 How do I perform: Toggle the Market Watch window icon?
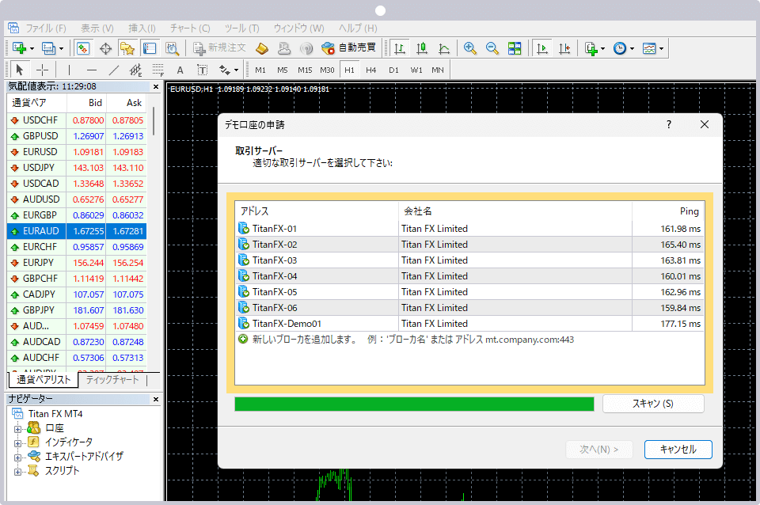click(83, 48)
